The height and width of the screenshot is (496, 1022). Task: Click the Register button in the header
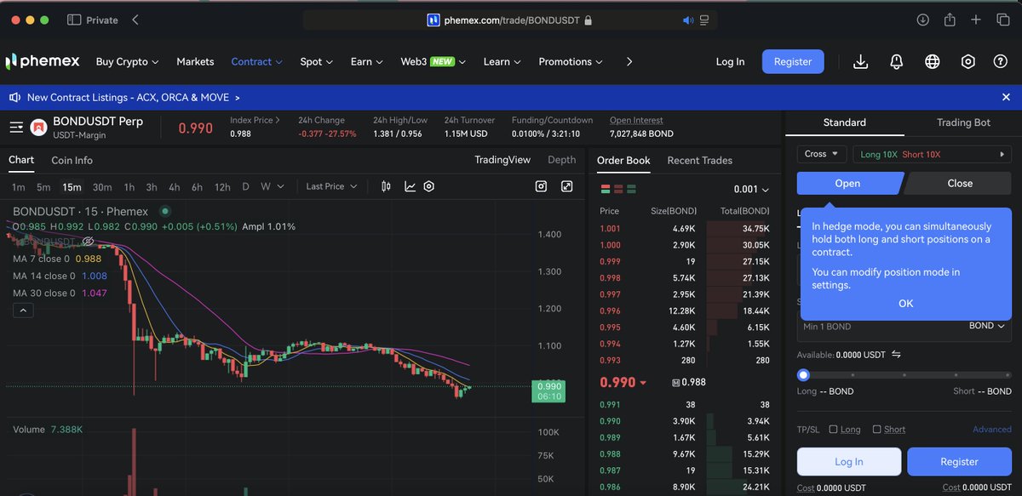[793, 61]
